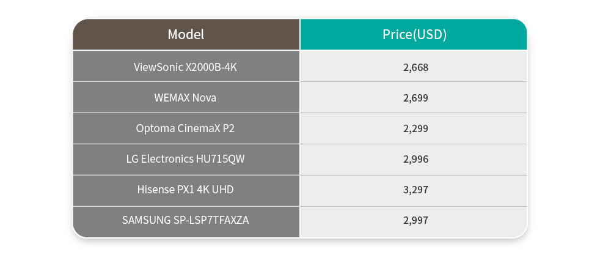The image size is (611, 263).
Task: Select the SAMSUNG SP-LSP7TFAXZA cell
Action: 186,221
